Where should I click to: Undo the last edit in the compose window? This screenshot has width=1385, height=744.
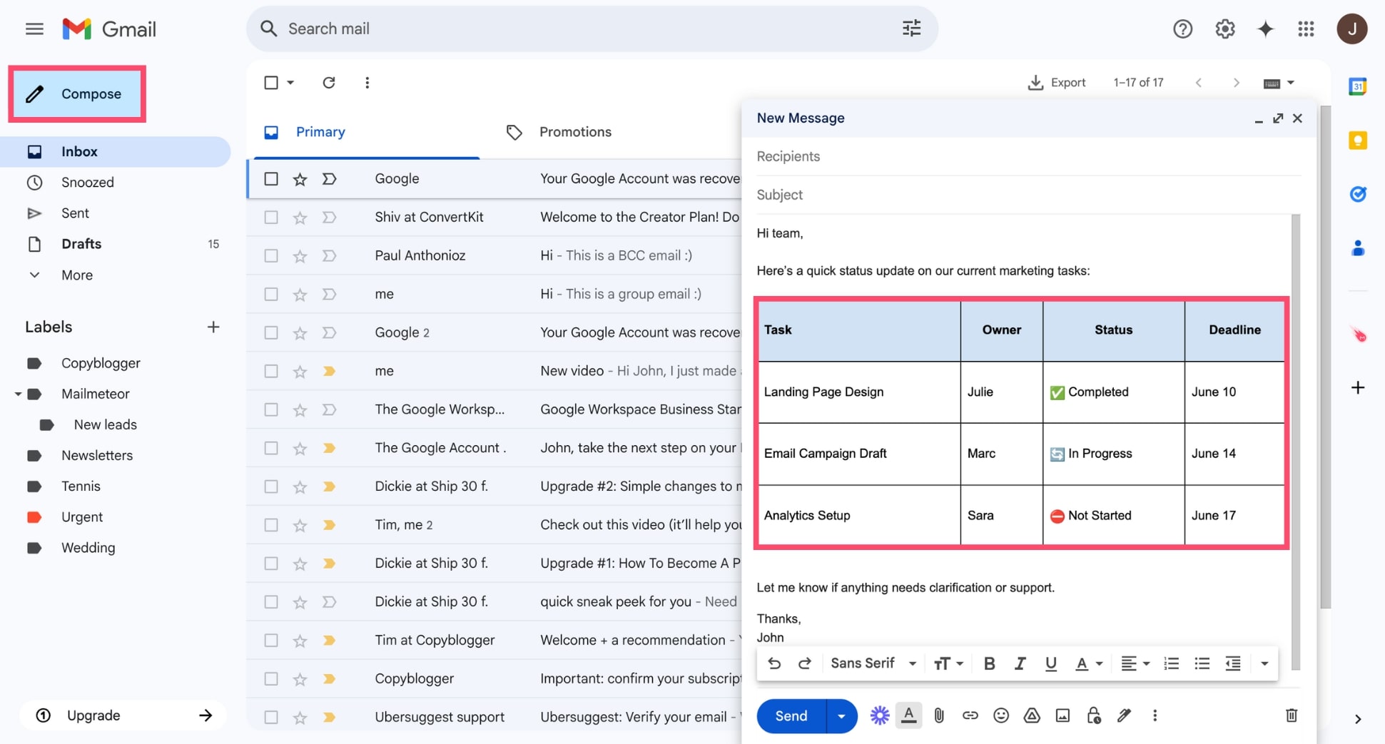[773, 663]
